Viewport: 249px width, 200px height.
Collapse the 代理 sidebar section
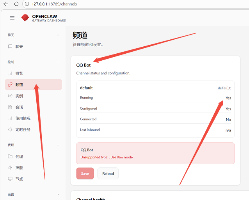58,145
